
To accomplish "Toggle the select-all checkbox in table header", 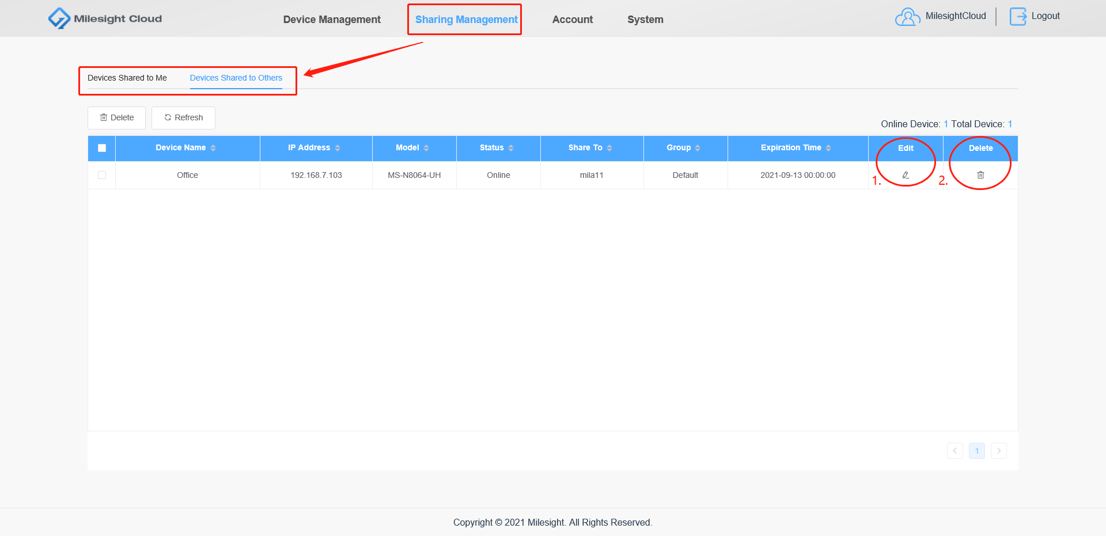I will pyautogui.click(x=102, y=148).
